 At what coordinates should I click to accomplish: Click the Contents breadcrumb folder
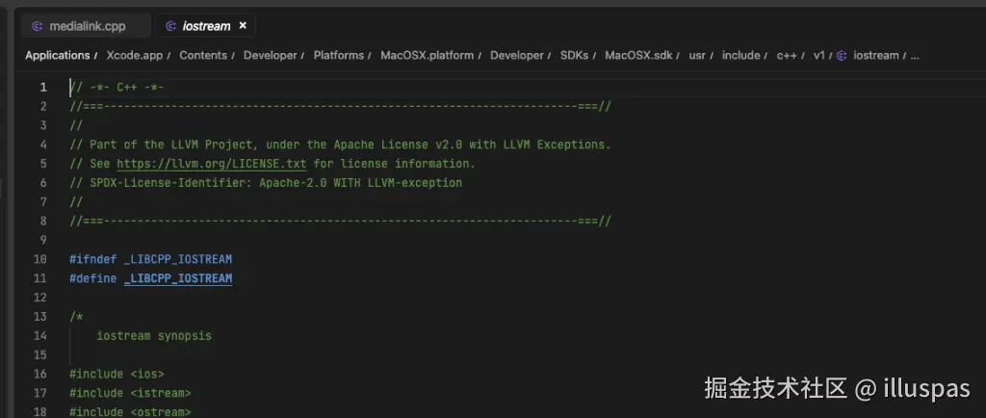coord(203,56)
